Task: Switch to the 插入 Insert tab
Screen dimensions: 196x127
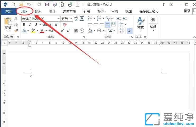Action: coord(38,11)
